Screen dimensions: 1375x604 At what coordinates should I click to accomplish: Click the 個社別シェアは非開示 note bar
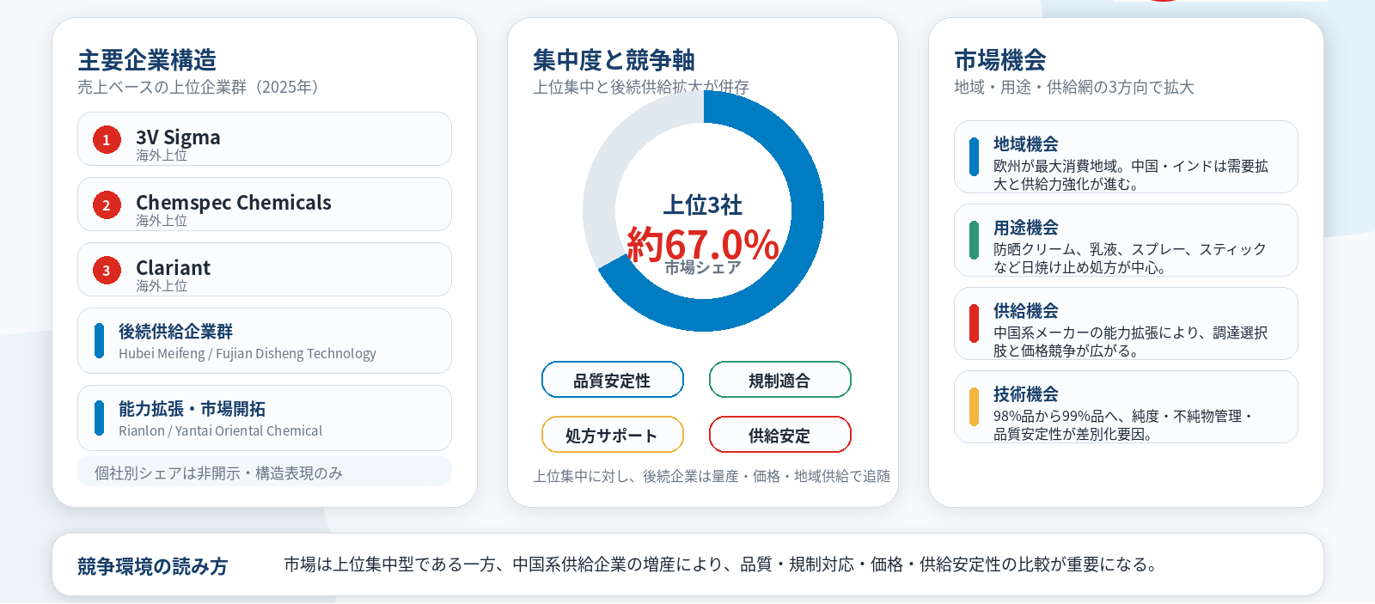tap(265, 472)
